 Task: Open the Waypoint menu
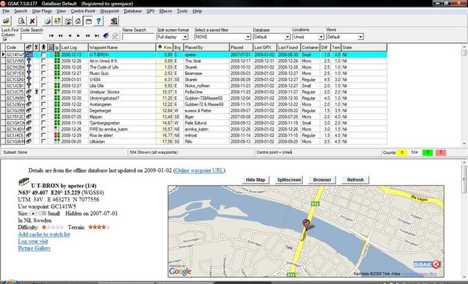click(x=110, y=11)
